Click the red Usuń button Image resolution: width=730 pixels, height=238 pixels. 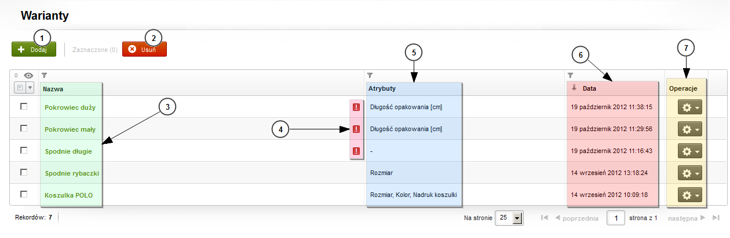[x=144, y=49]
